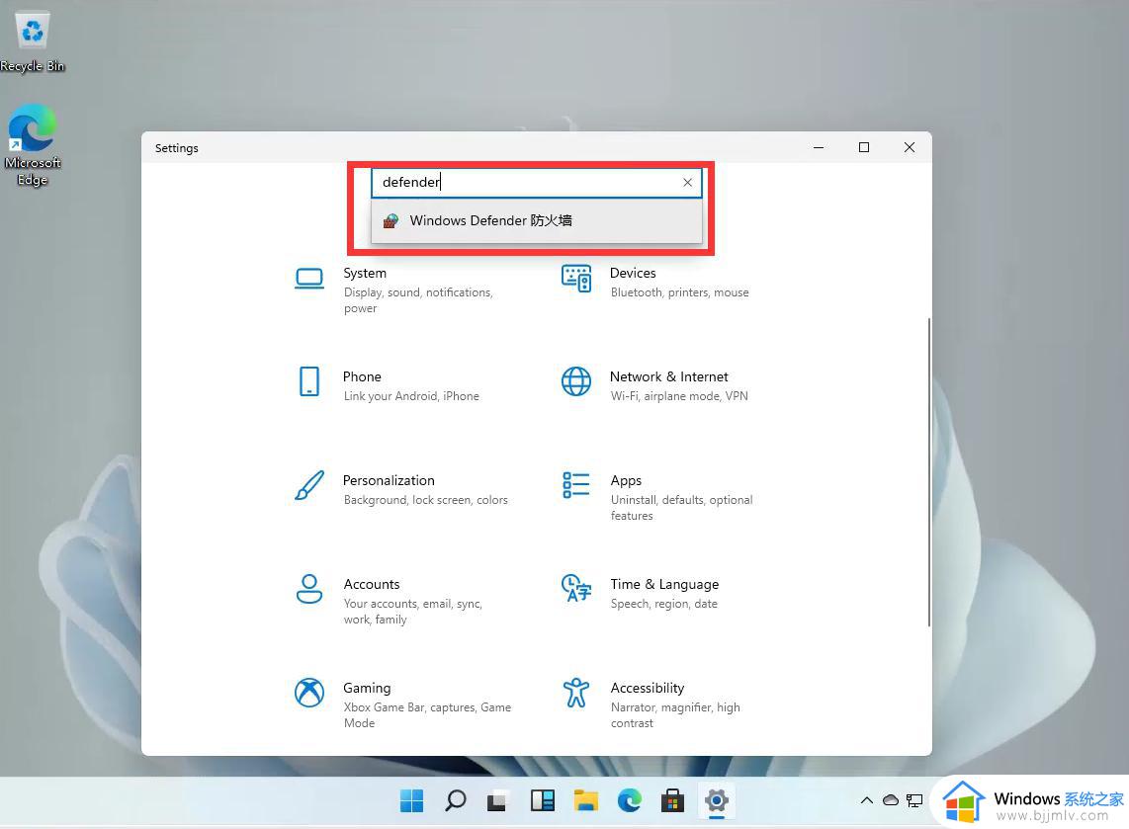Select Windows Defender 防火墙 search result
The height and width of the screenshot is (829, 1129).
point(537,221)
